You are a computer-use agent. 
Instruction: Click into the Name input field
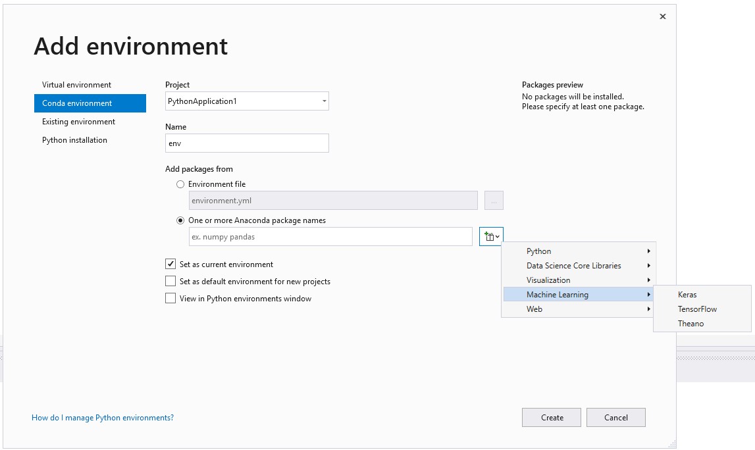pyautogui.click(x=247, y=143)
